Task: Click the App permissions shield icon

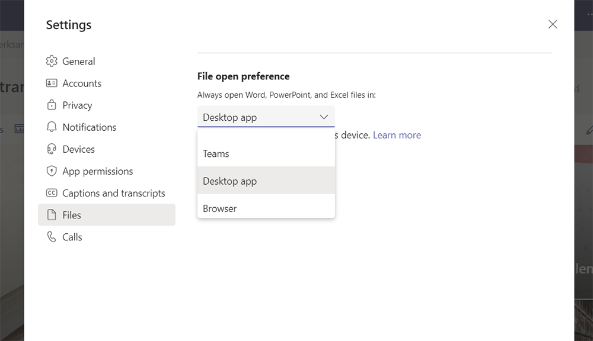Action: (x=52, y=171)
